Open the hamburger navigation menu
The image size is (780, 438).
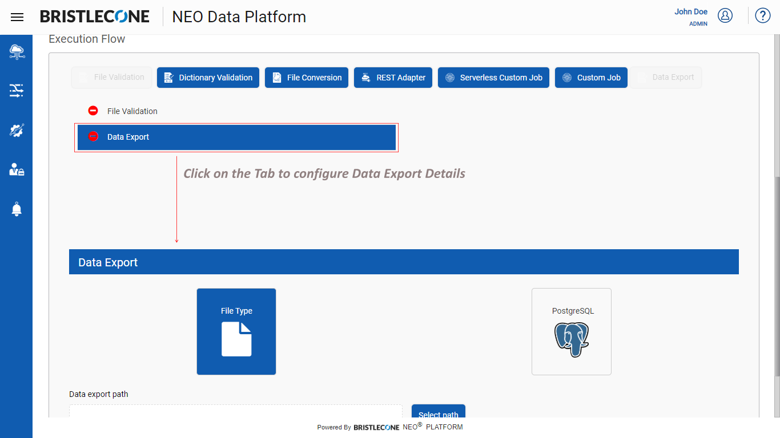(x=17, y=17)
